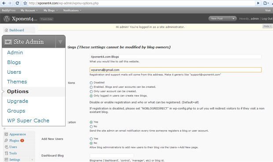Focus the browser address bar
273x162 pixels.
coord(141,3)
